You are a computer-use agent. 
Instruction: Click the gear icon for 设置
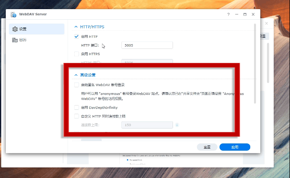click(x=15, y=29)
